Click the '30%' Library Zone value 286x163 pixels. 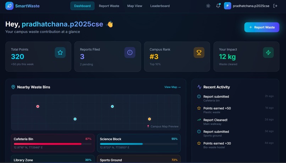coord(88,160)
